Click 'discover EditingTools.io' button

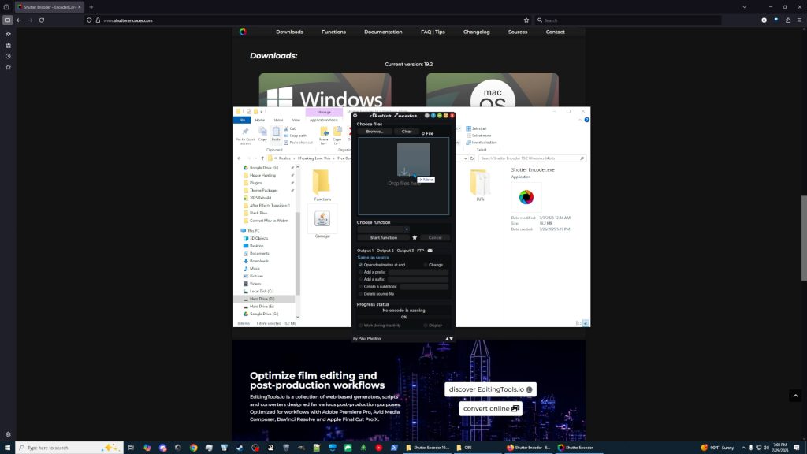pyautogui.click(x=490, y=389)
